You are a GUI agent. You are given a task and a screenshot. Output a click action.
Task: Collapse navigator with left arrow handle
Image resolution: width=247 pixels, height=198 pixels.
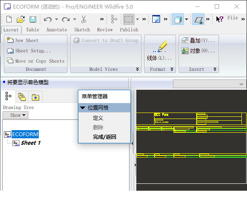click(133, 143)
